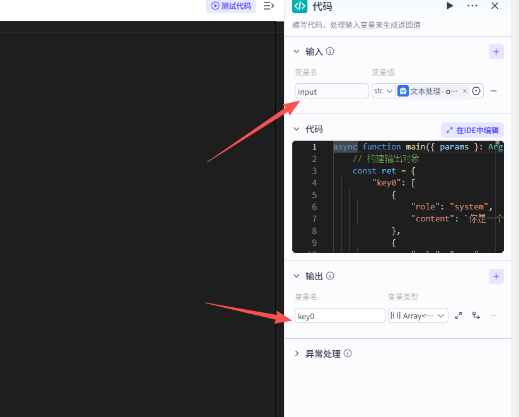Image resolution: width=519 pixels, height=417 pixels.
Task: Open the str. variable type dropdown
Action: (x=383, y=90)
